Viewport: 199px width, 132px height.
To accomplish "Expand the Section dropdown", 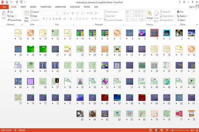I will [x=35, y=20].
